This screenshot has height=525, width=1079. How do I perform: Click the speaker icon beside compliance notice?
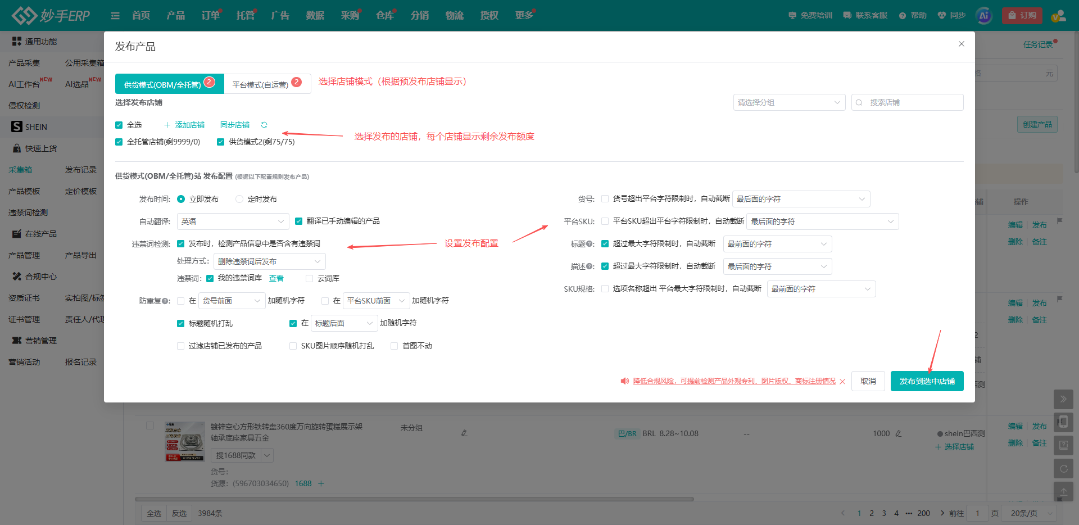[x=624, y=381]
